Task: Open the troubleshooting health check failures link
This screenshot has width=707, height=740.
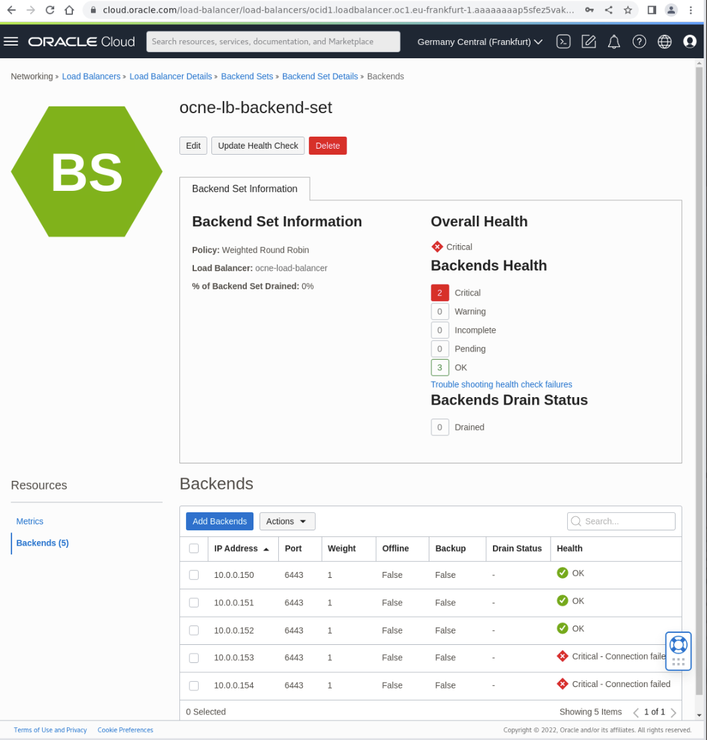Action: 501,384
